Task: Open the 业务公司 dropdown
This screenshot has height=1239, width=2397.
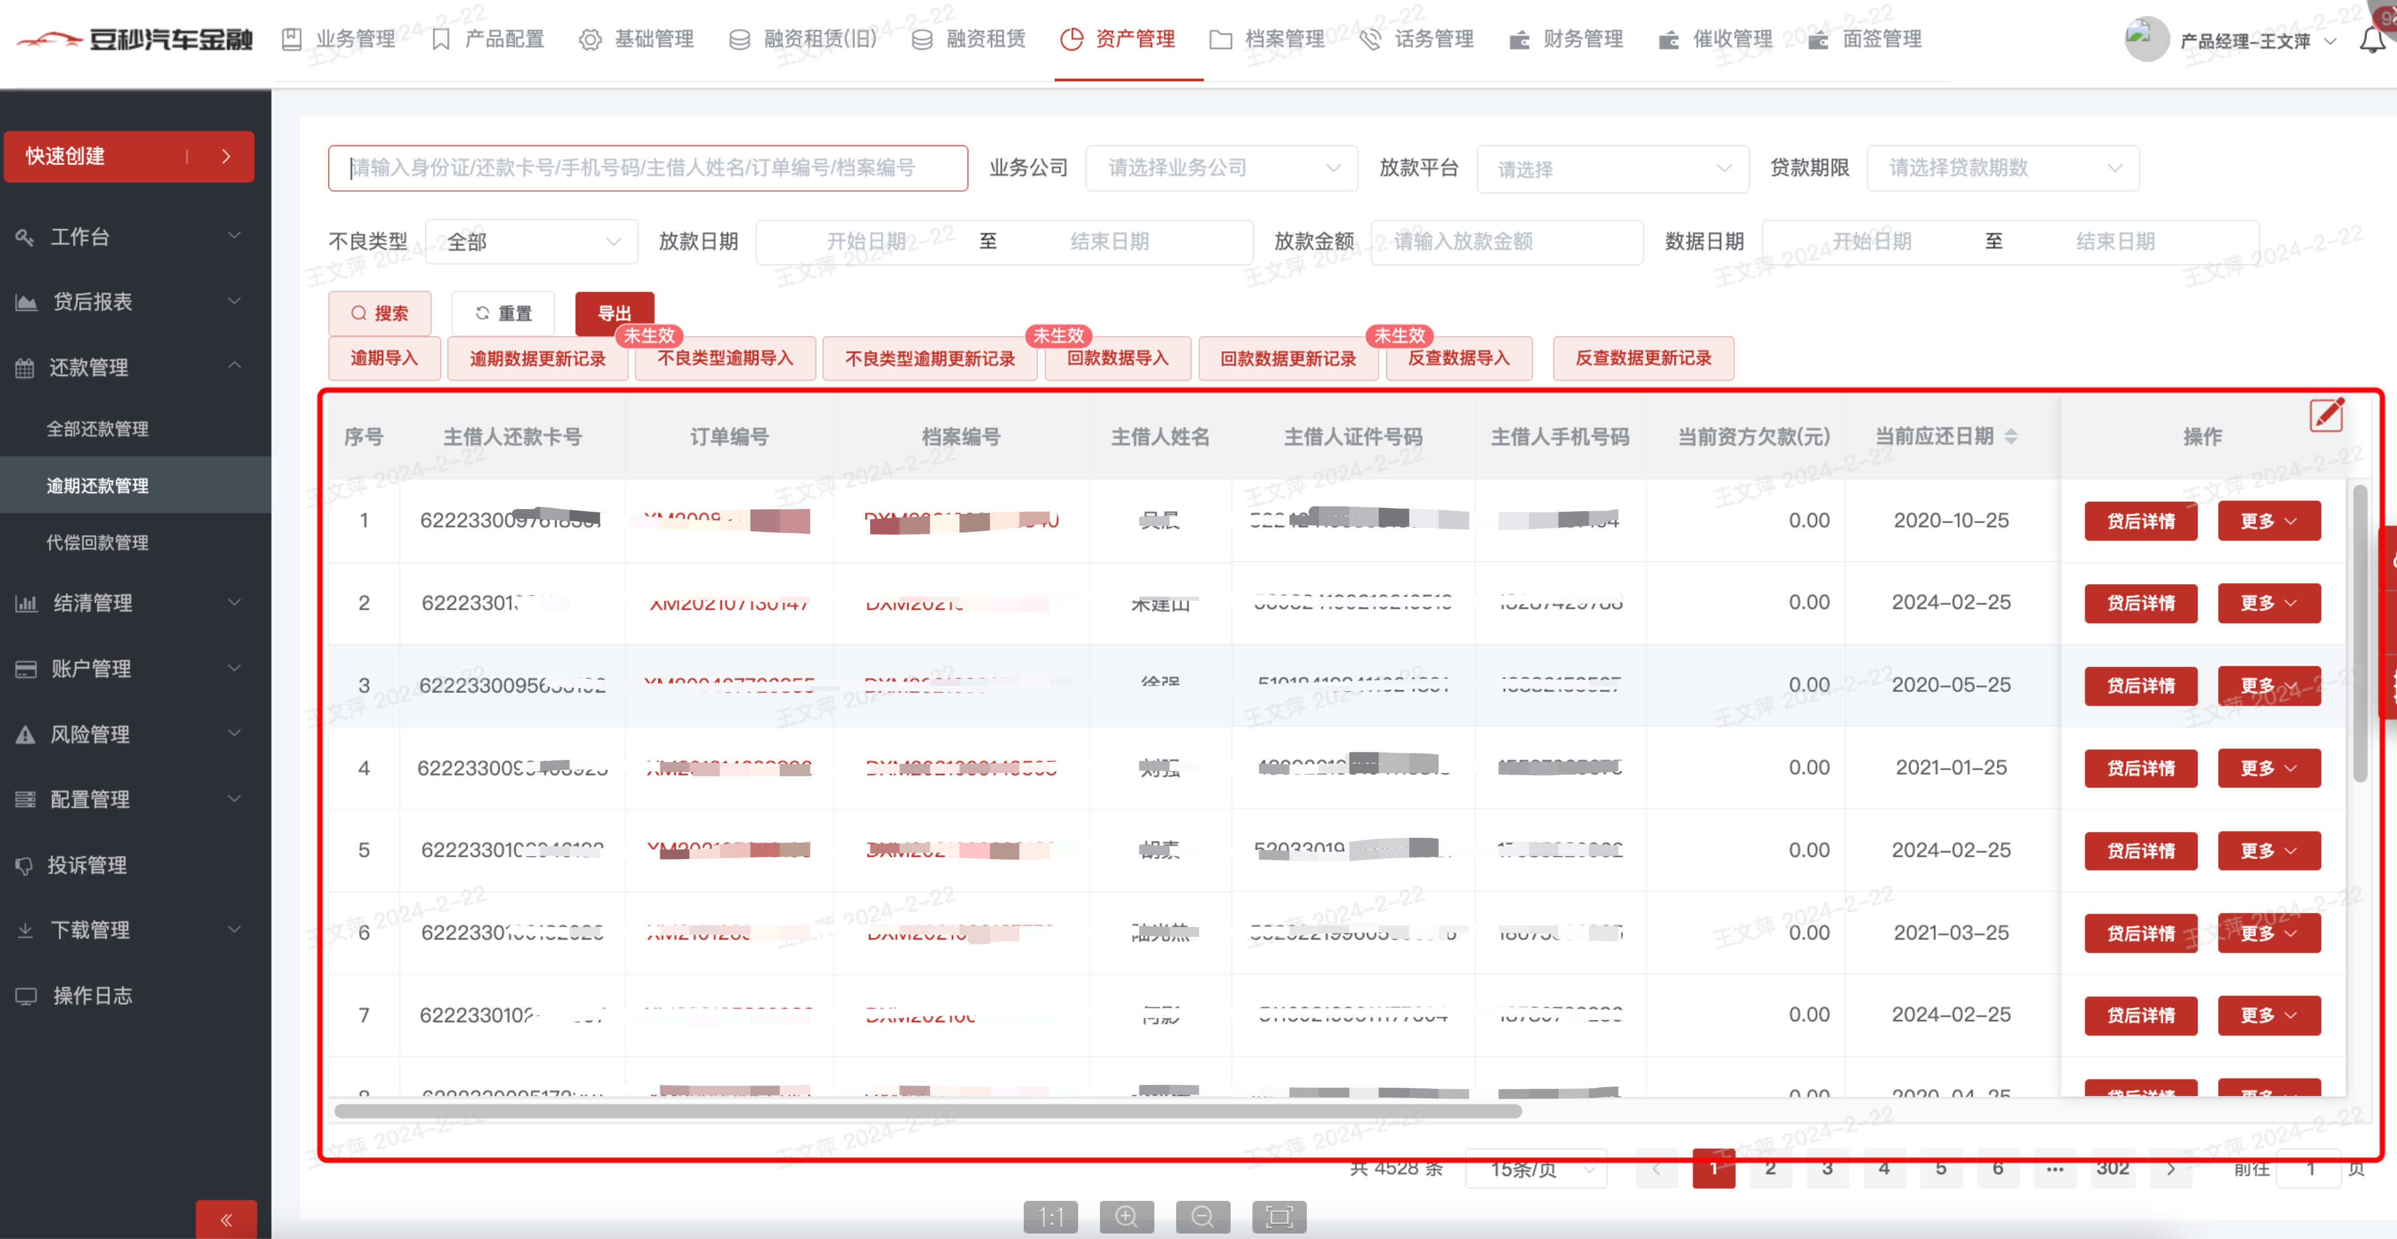Action: [x=1221, y=168]
